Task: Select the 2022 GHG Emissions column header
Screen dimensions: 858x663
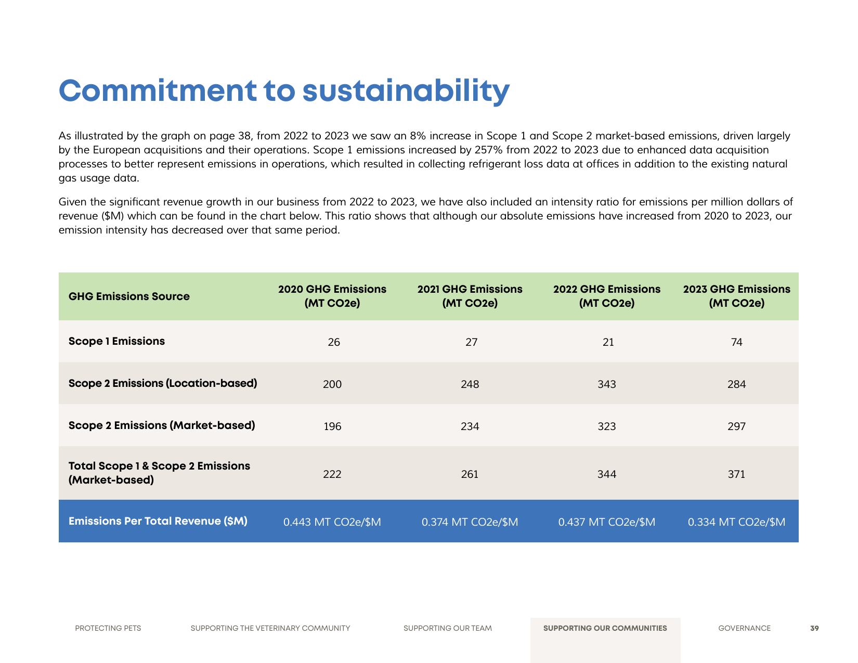Action: pos(607,296)
